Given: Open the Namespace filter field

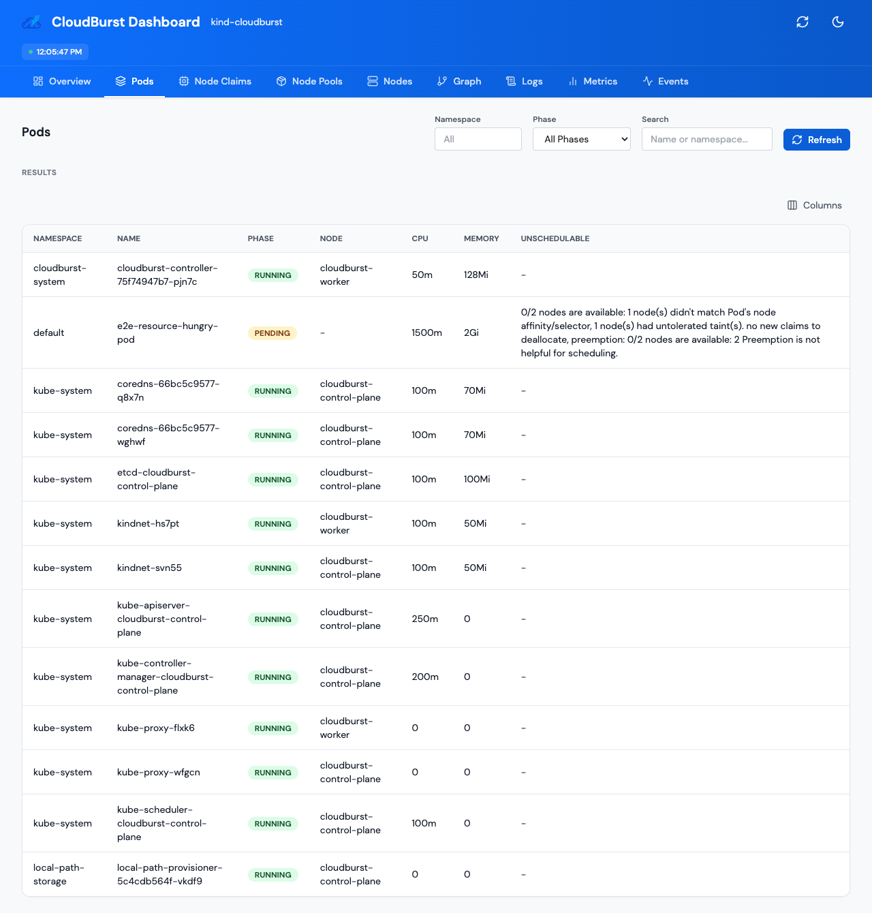Looking at the screenshot, I should point(478,139).
